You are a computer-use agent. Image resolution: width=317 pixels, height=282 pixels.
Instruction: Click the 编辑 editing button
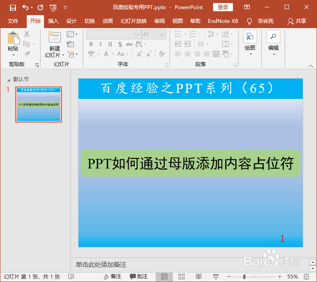(x=273, y=43)
